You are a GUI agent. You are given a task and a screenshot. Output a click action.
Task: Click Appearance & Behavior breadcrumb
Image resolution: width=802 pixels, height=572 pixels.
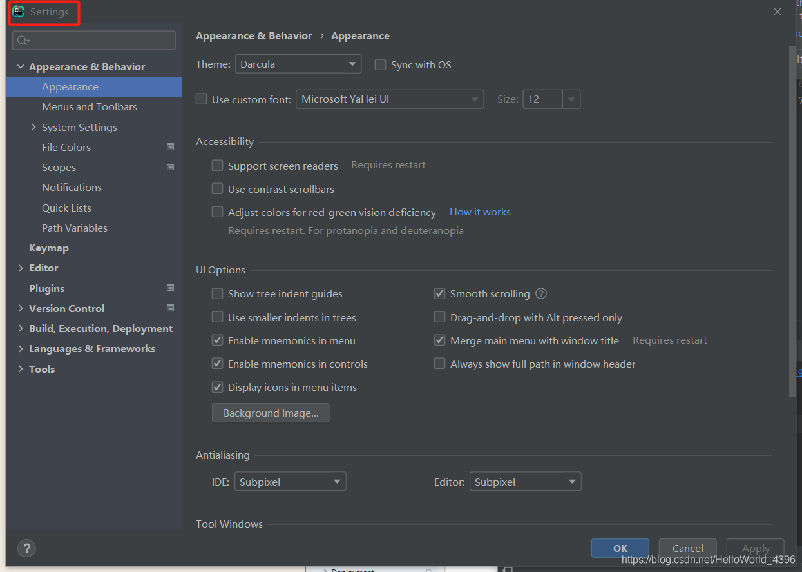(254, 35)
